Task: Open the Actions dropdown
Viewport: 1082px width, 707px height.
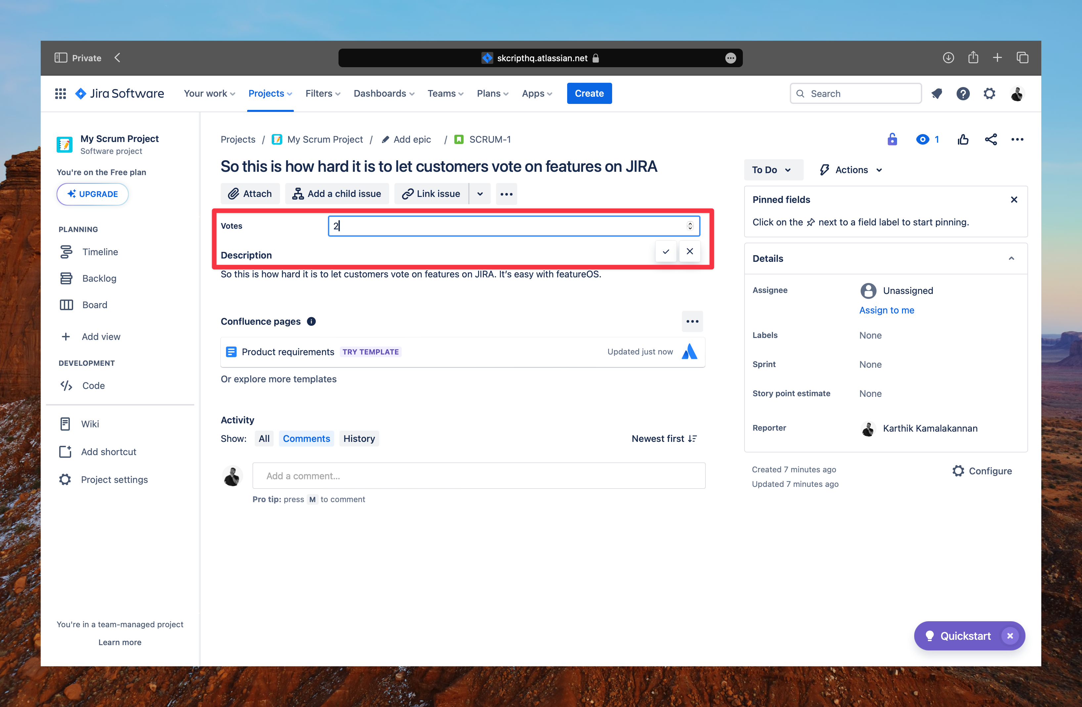Action: 851,169
